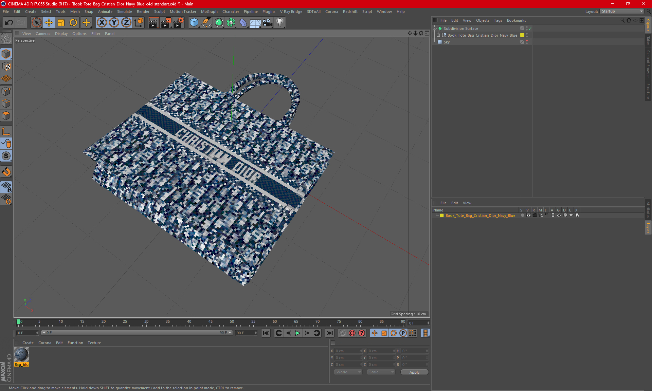The height and width of the screenshot is (391, 652).
Task: Click the X position input field
Action: click(x=348, y=351)
